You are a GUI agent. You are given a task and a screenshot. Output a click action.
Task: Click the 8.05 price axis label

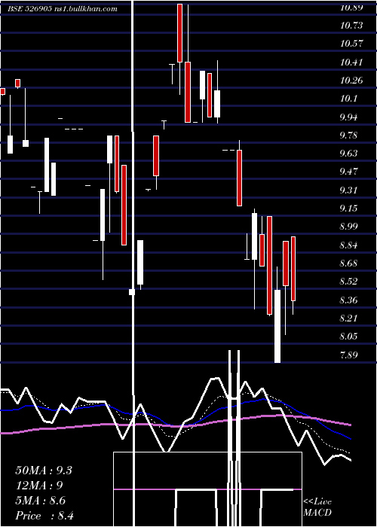[348, 336]
